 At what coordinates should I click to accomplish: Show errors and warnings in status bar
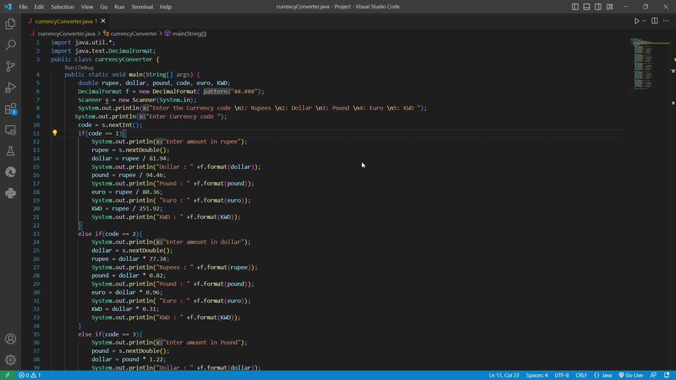[30, 375]
